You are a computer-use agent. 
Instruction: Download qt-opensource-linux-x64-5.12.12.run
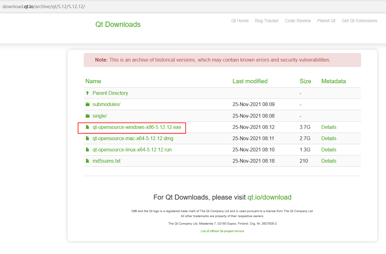132,150
